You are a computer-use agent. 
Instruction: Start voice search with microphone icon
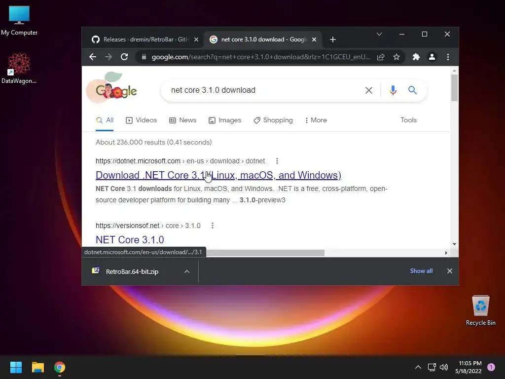pyautogui.click(x=393, y=90)
